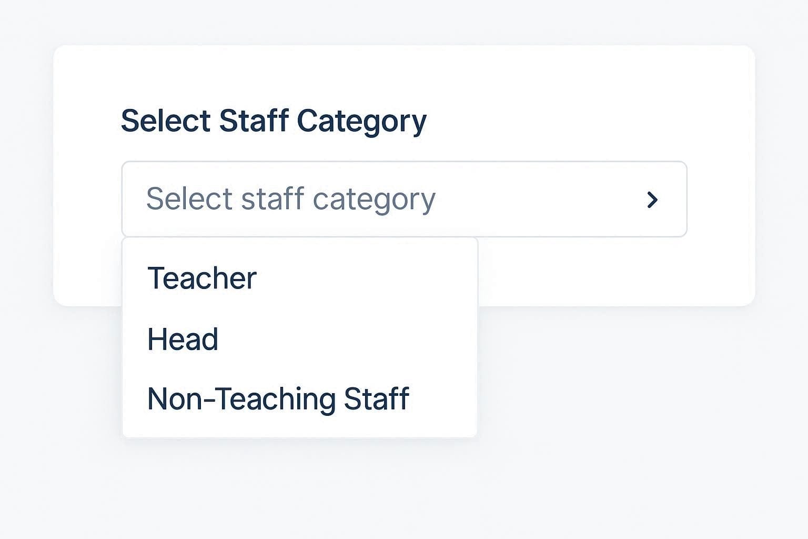This screenshot has height=539, width=808.
Task: Open the staff category dropdown field
Action: tap(403, 199)
